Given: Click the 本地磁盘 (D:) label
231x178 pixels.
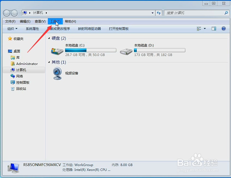Looking at the screenshot, I should pos(144,45).
